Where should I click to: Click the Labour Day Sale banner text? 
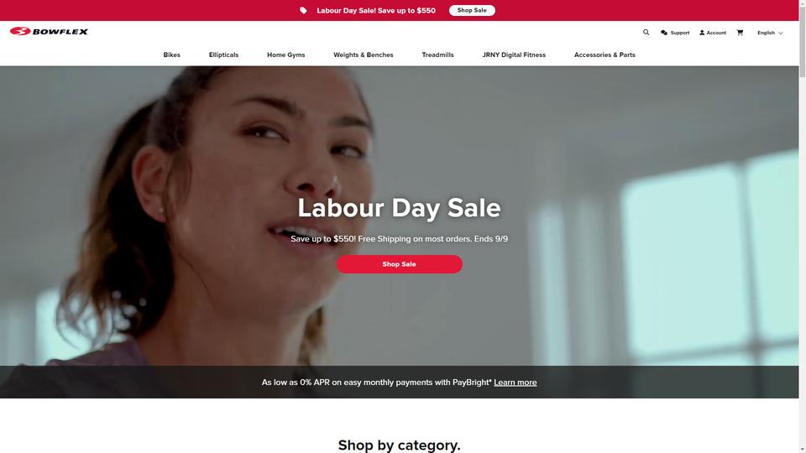[x=376, y=10]
